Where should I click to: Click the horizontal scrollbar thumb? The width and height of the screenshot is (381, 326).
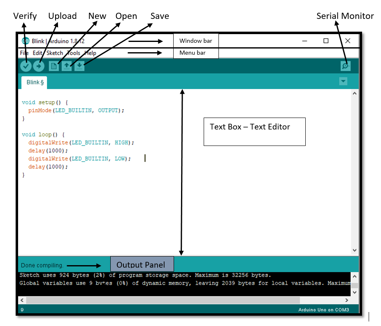163,300
